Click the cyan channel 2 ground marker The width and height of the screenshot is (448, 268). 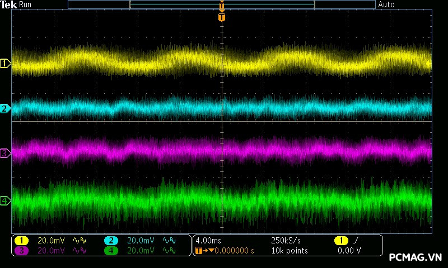(5, 108)
